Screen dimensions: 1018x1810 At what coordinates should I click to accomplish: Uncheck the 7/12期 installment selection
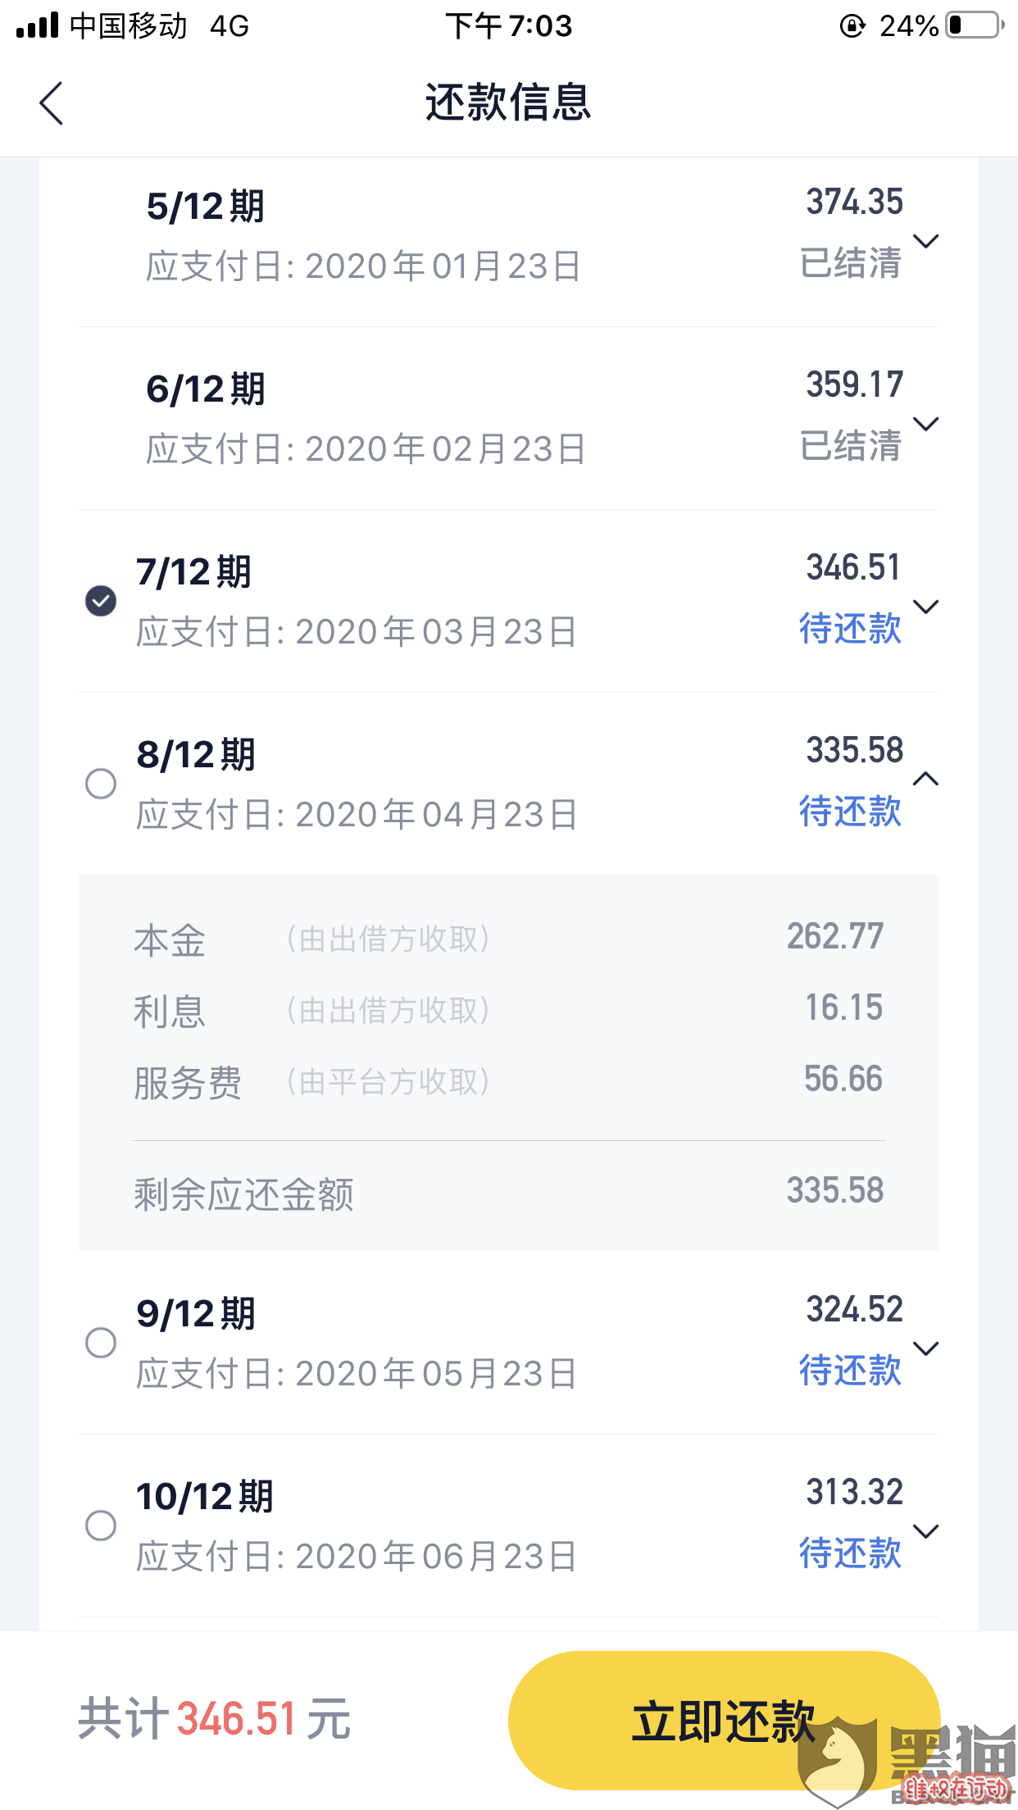[101, 601]
